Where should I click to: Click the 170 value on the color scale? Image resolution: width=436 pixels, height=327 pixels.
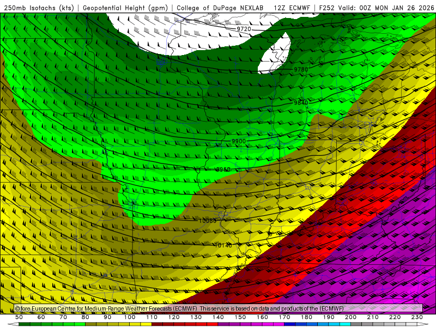284,317
